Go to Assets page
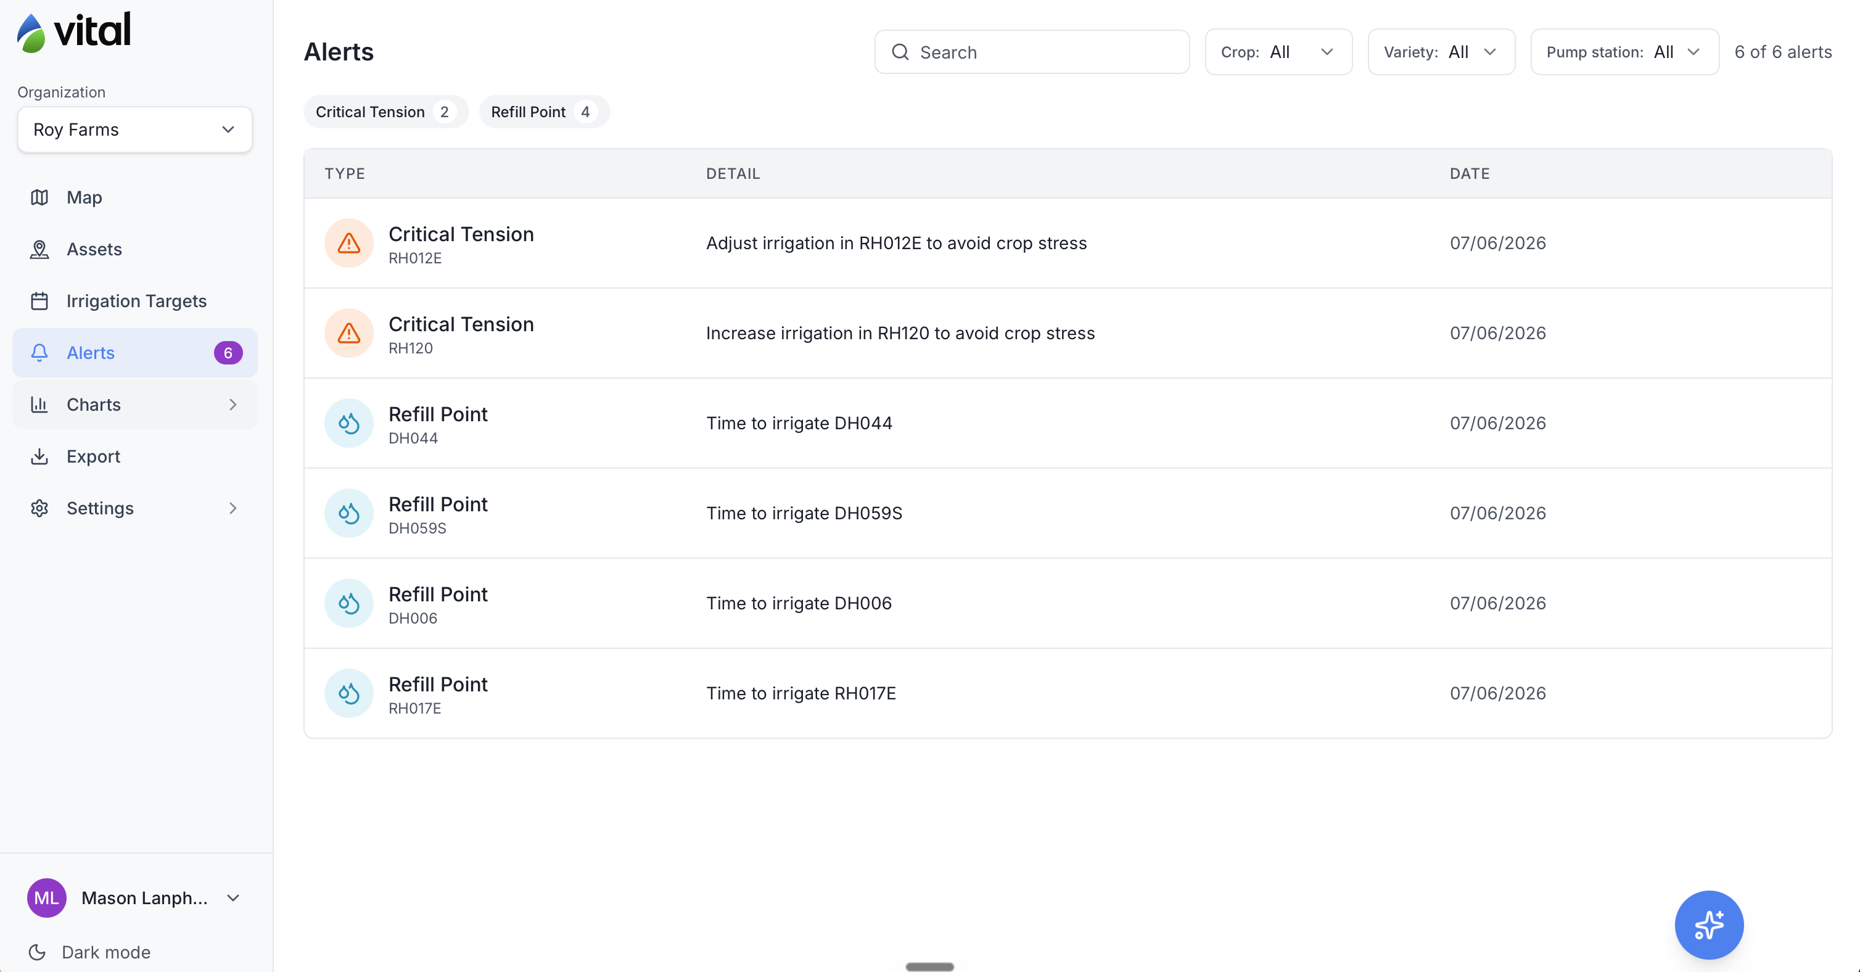The image size is (1860, 972). pos(135,249)
